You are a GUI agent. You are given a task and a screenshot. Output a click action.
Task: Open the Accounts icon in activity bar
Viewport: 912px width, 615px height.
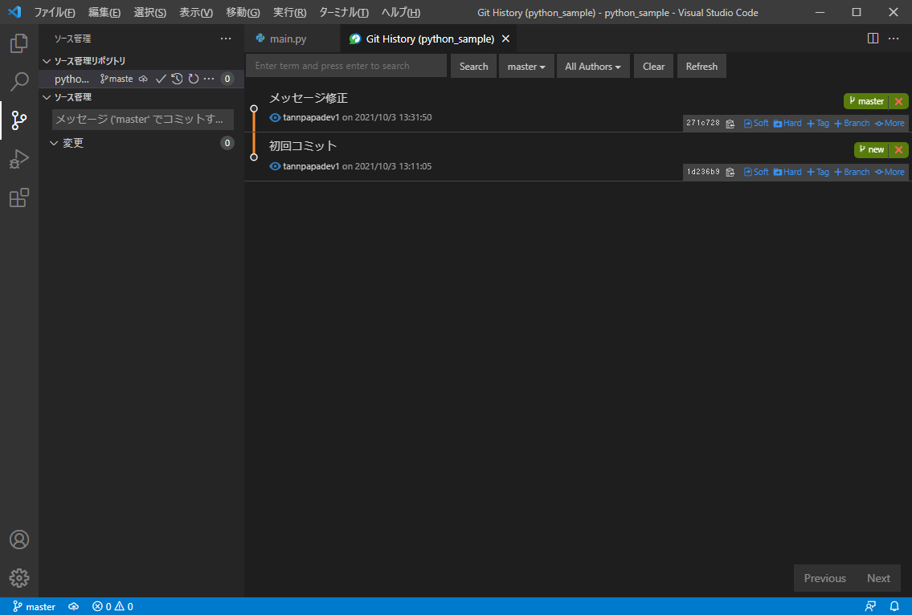coord(19,540)
